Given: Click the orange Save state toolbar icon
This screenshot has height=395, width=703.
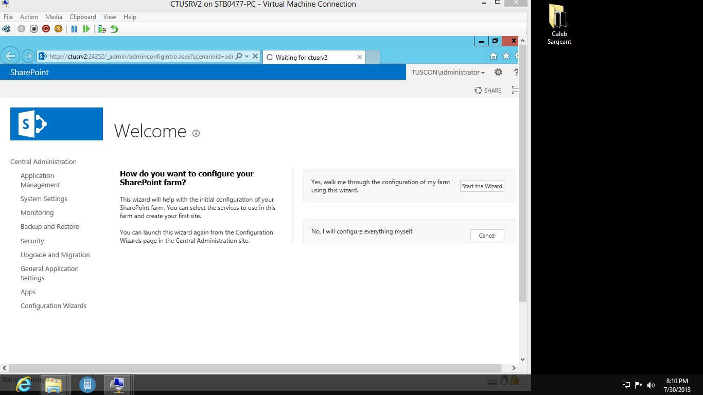Looking at the screenshot, I should click(x=59, y=29).
